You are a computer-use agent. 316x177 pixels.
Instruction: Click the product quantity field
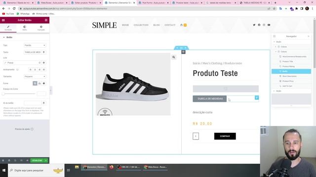(196, 136)
